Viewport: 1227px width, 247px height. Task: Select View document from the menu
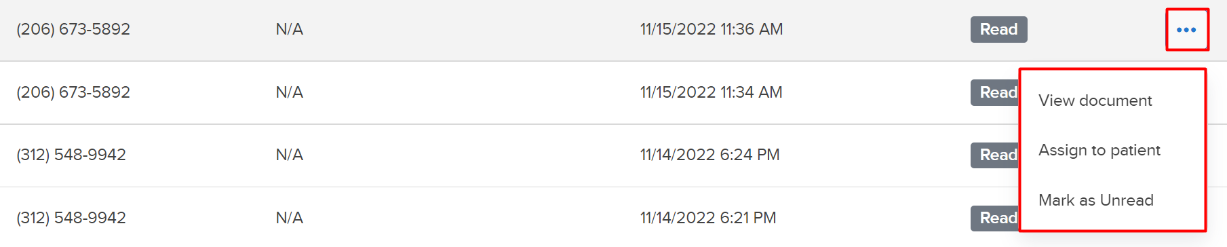pyautogui.click(x=1095, y=100)
